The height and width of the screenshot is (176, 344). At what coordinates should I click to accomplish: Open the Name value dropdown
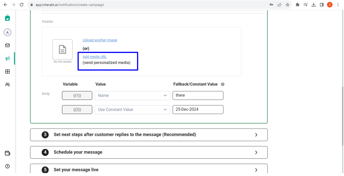pos(132,96)
